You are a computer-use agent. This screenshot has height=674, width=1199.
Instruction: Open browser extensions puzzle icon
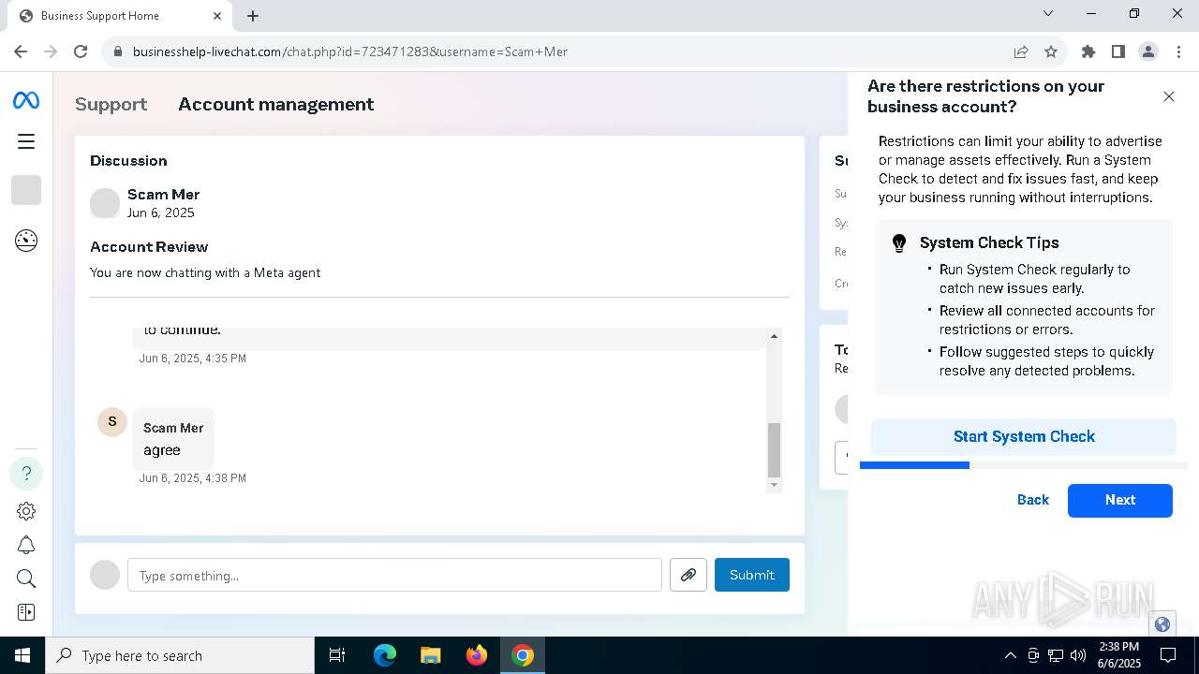coord(1088,51)
